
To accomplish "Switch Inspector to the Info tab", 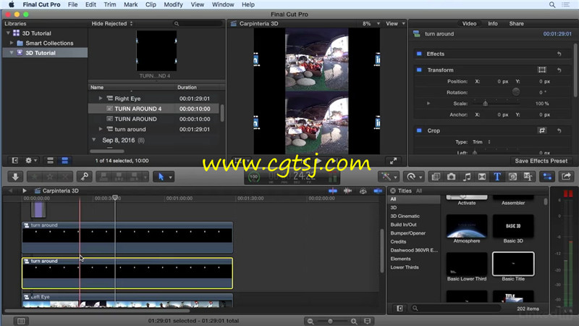I will 493,23.
